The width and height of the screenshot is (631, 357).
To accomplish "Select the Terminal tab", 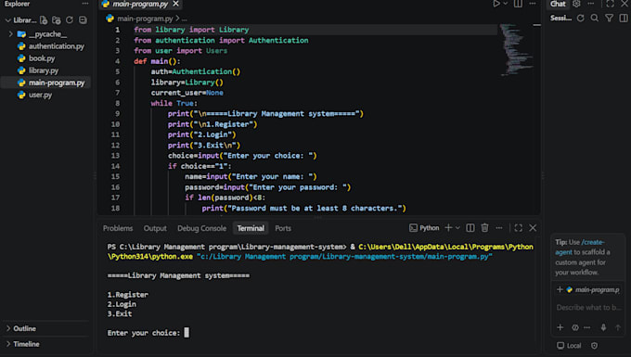I will point(251,228).
